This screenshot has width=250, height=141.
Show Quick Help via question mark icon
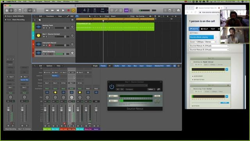coord(16,11)
